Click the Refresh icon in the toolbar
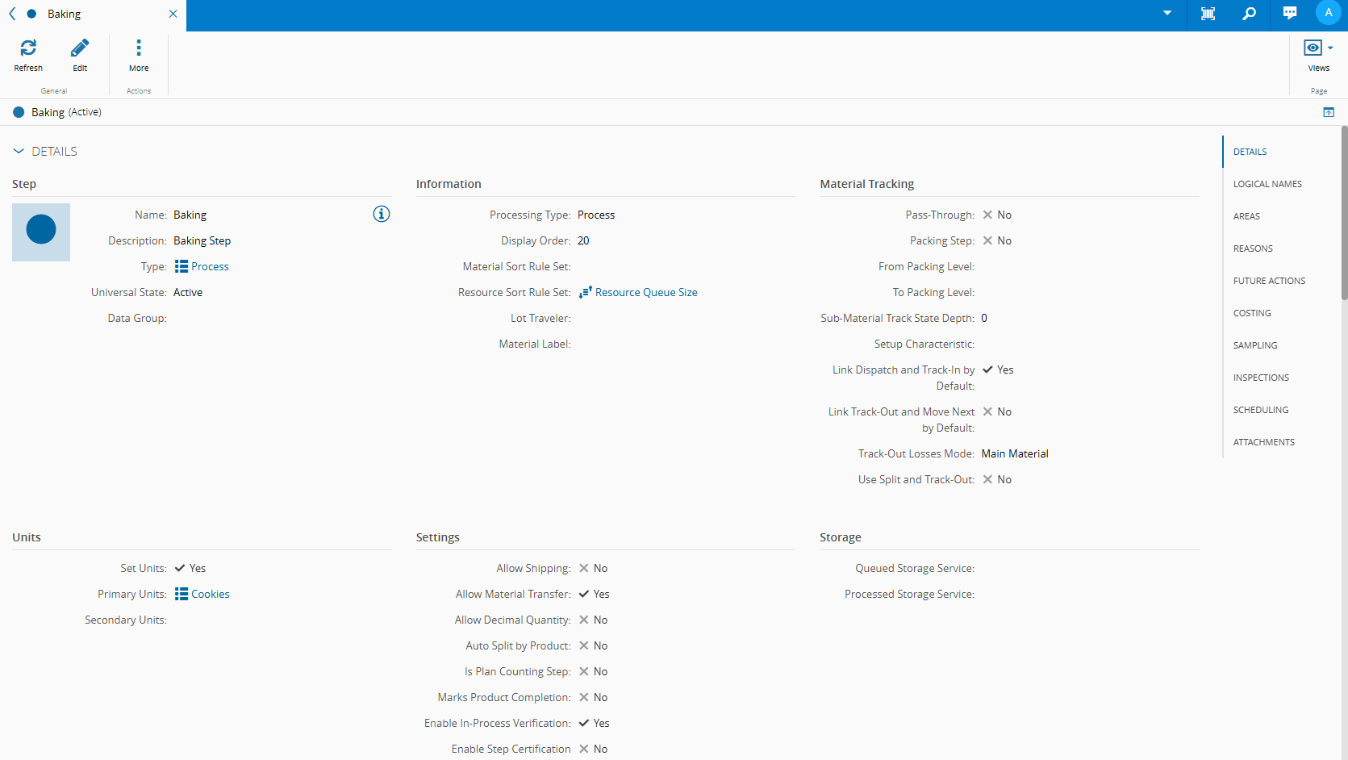The height and width of the screenshot is (760, 1348). pyautogui.click(x=28, y=48)
